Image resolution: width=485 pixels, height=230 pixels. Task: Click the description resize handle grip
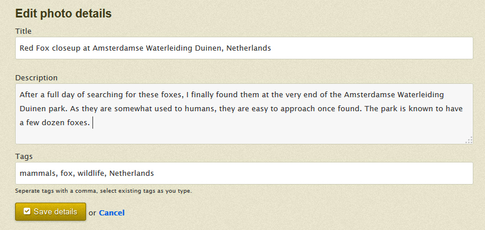(x=469, y=140)
